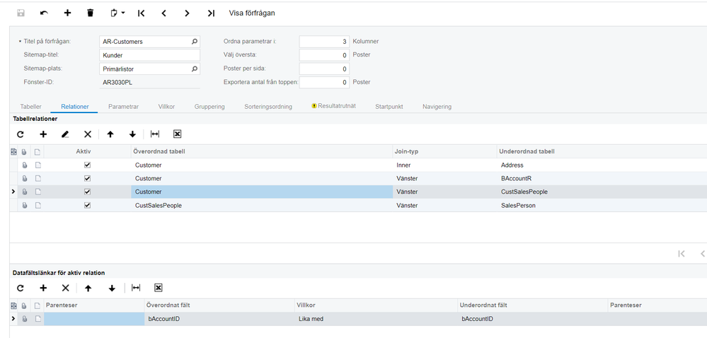Screen dimensions: 707x338
Task: Export the table relations to Excel
Action: click(x=177, y=134)
